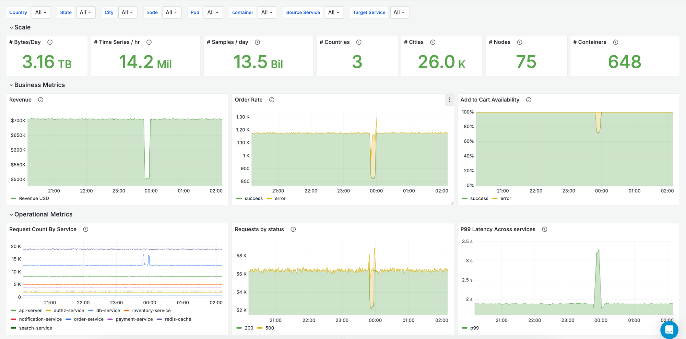Image resolution: width=686 pixels, height=339 pixels.
Task: Show info for Request Count By Service
Action: point(86,229)
